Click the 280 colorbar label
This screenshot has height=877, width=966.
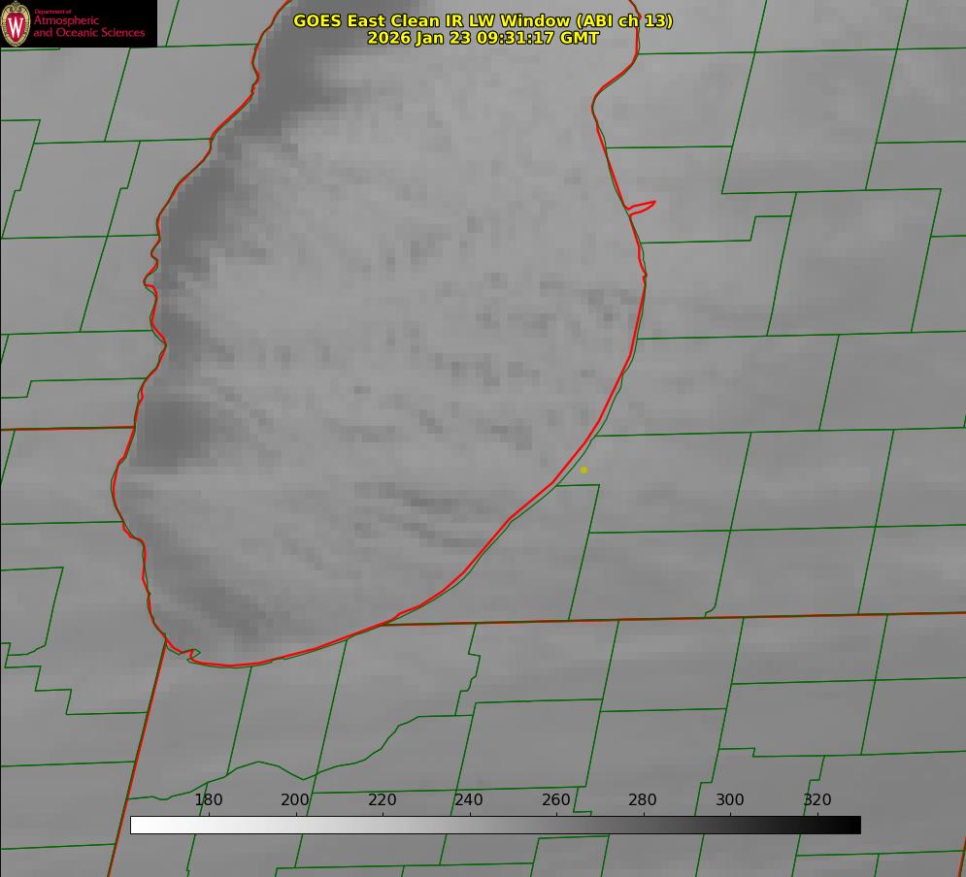point(643,799)
